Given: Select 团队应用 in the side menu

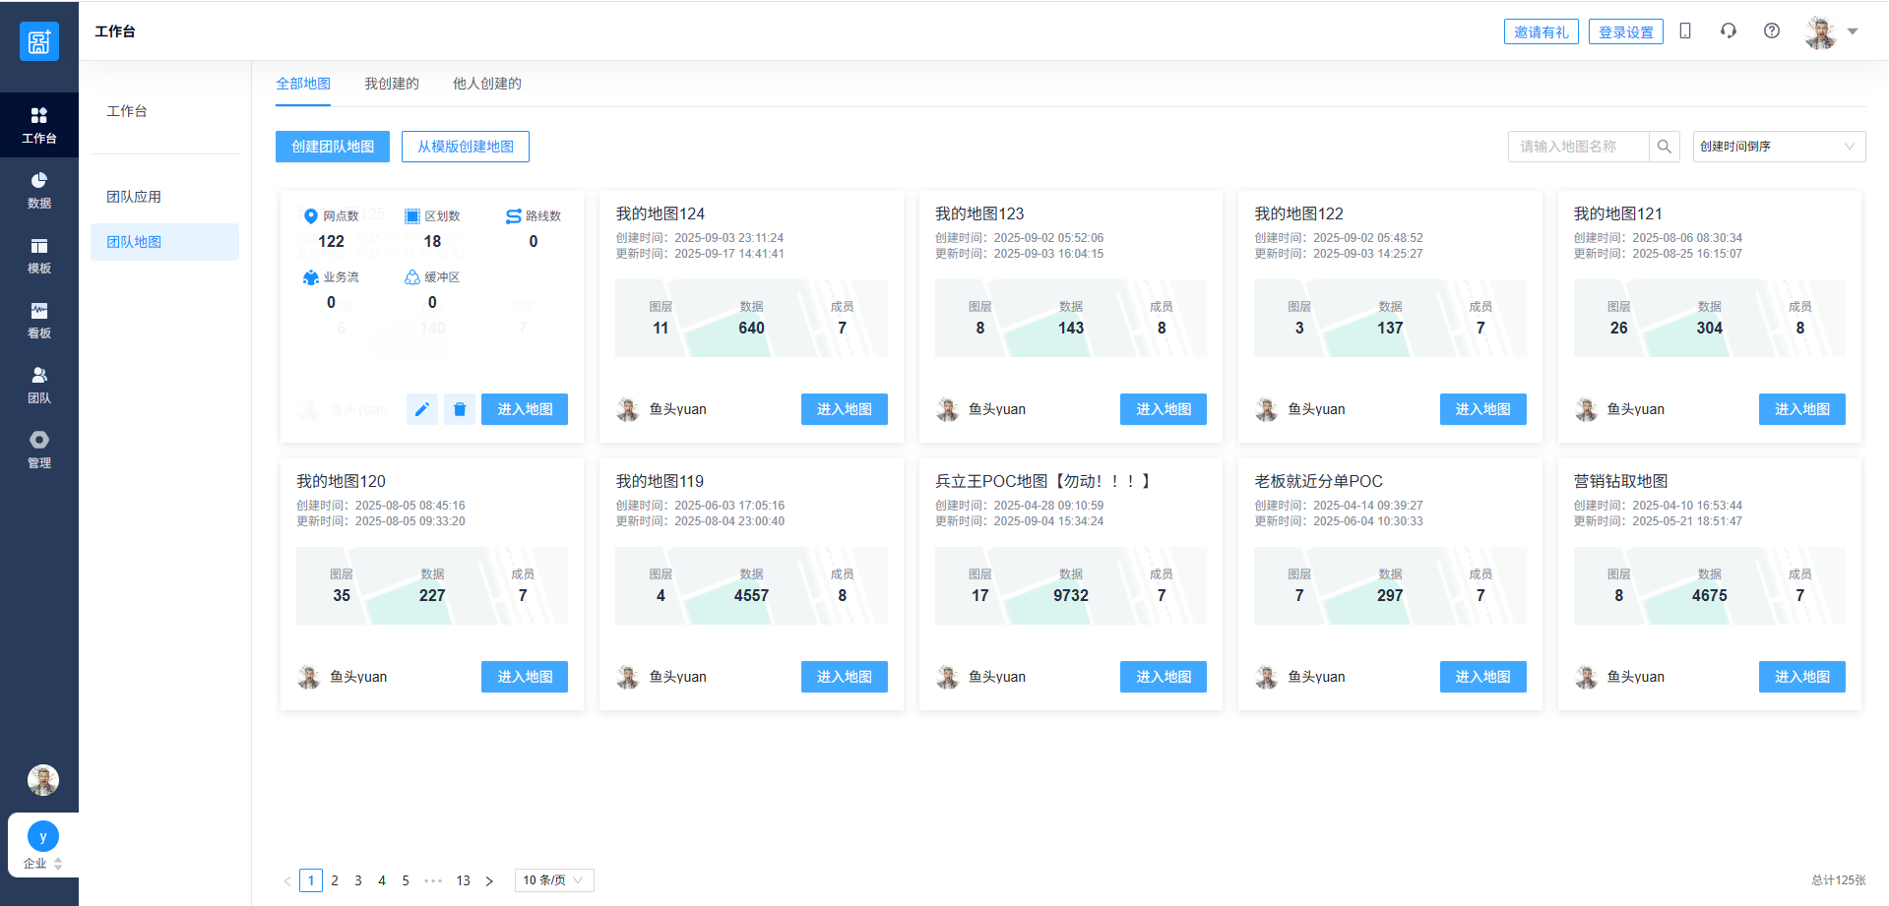Looking at the screenshot, I should coord(134,197).
